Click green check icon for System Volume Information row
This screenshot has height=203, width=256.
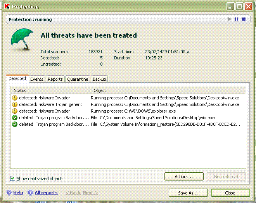pos(15,124)
